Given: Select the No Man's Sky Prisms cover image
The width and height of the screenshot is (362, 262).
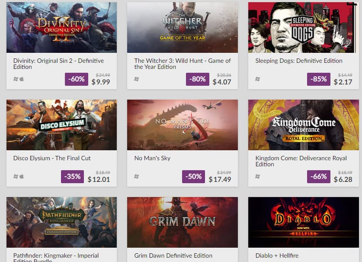Looking at the screenshot, I should pyautogui.click(x=182, y=125).
